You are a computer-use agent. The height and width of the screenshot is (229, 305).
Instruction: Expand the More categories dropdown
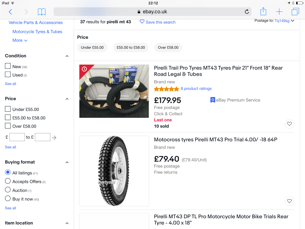tap(20, 40)
